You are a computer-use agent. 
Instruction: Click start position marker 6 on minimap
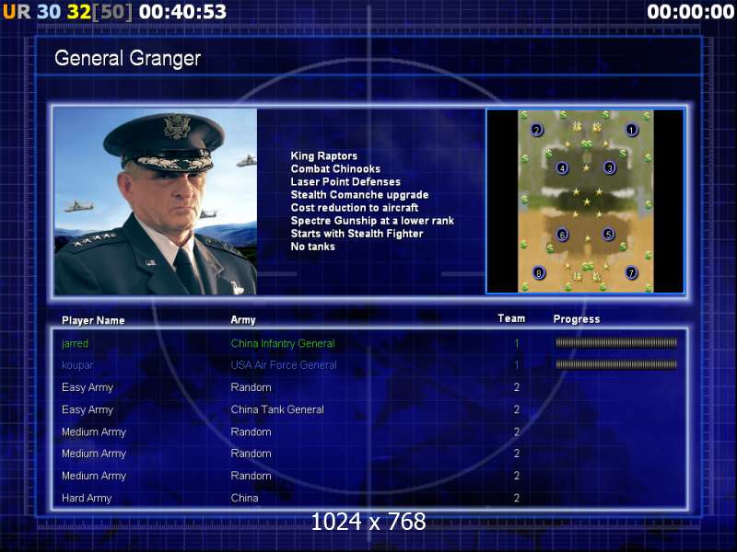562,235
